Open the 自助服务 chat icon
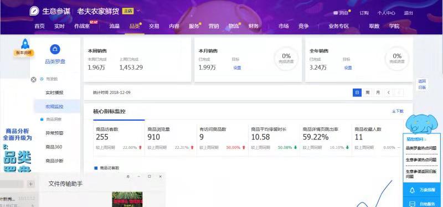 [412, 204]
